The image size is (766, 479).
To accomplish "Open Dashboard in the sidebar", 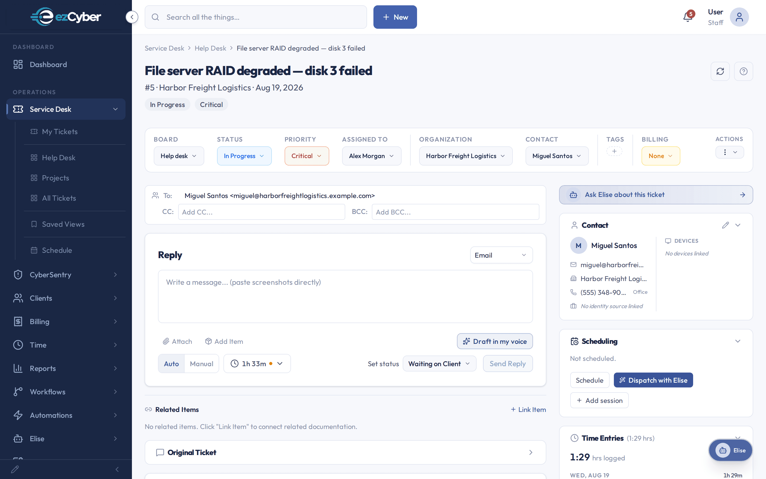I will pyautogui.click(x=66, y=65).
